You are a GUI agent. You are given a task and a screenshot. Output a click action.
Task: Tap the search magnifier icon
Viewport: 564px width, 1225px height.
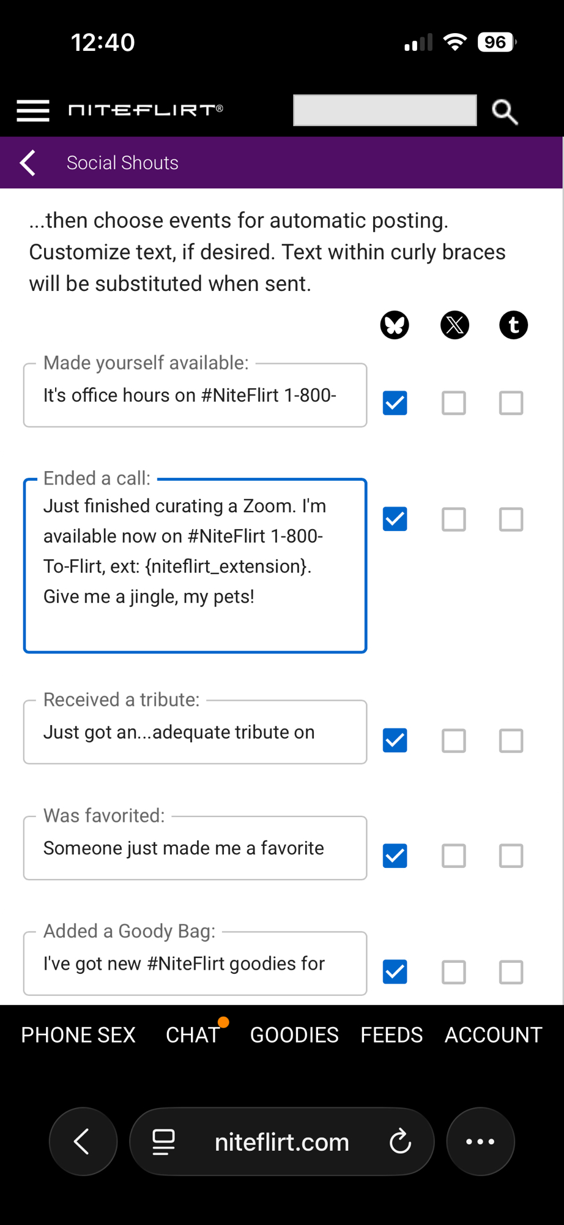pos(505,111)
